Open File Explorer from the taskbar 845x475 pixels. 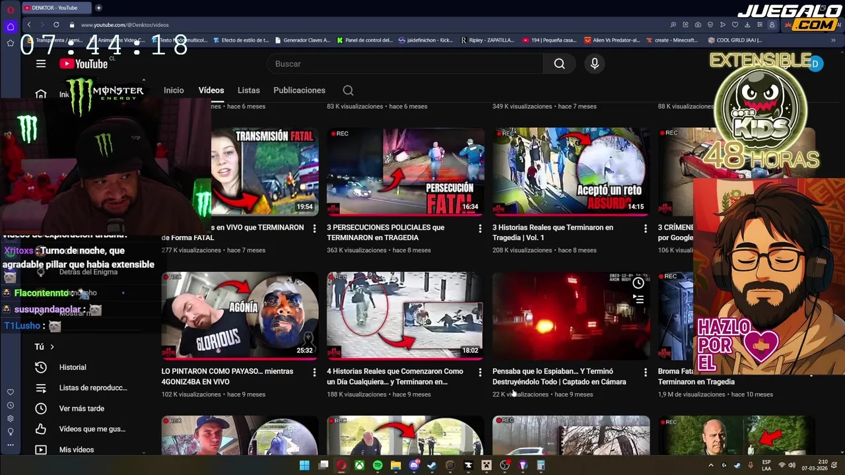point(395,465)
